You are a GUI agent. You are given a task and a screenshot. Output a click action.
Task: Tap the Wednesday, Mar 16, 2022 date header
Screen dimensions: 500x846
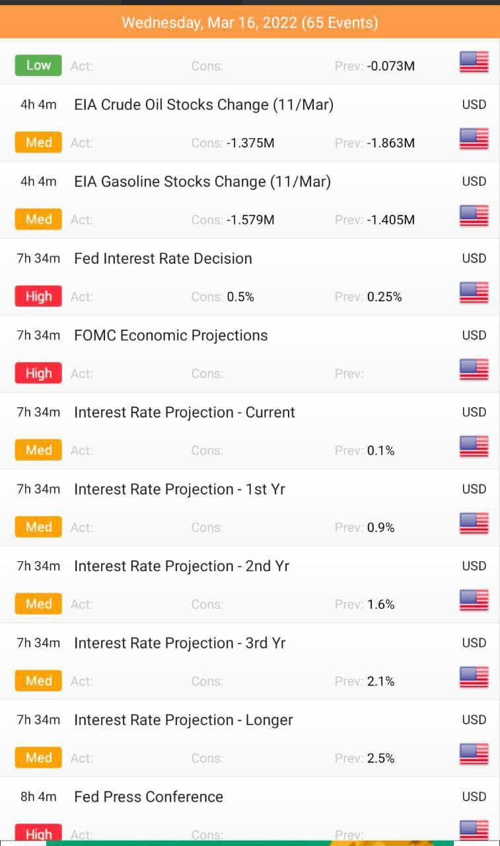[250, 22]
